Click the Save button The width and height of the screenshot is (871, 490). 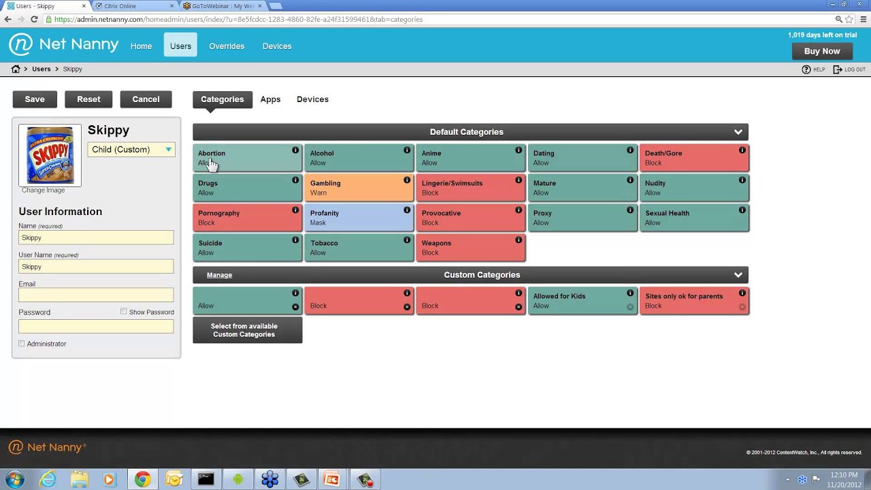tap(35, 99)
